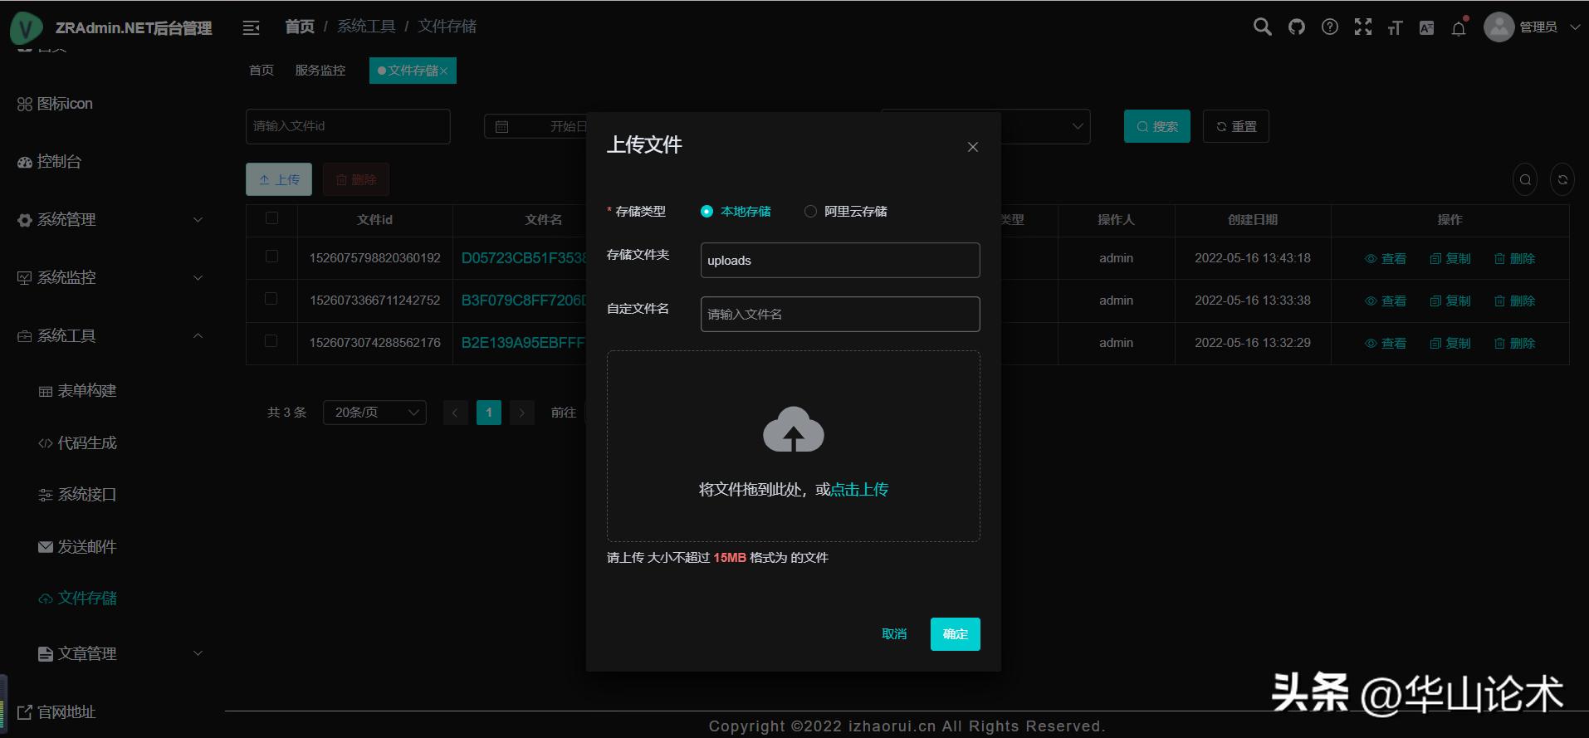
Task: Click the 点击上传 upload link
Action: click(859, 490)
